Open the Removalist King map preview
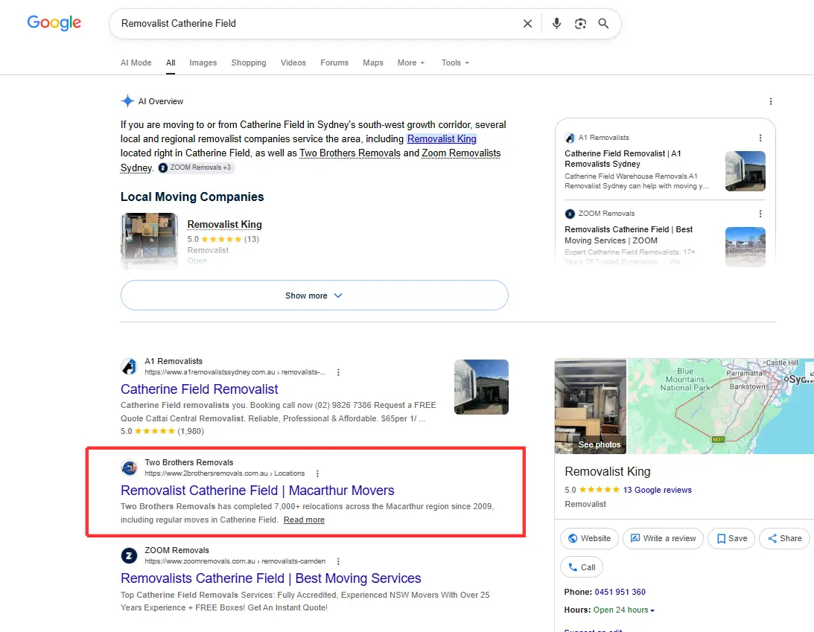814x632 pixels. (x=721, y=406)
